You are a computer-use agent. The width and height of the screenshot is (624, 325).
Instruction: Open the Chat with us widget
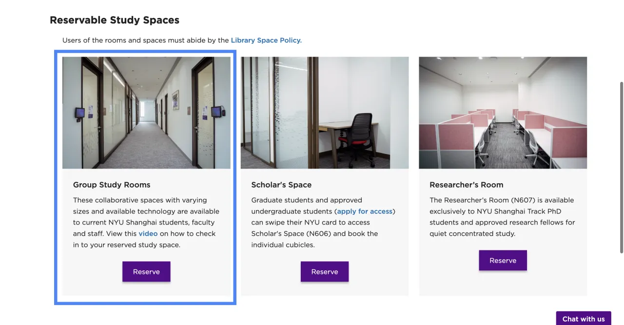[x=583, y=319]
